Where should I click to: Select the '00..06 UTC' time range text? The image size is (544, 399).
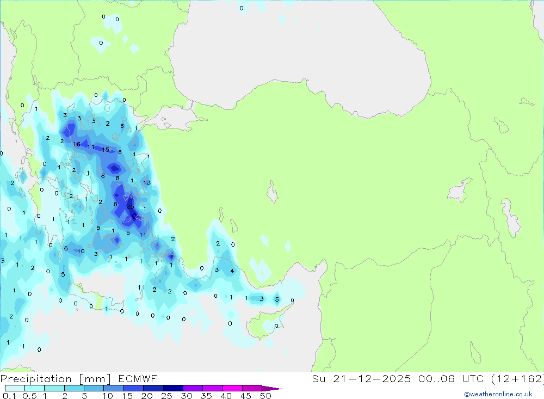[450, 378]
